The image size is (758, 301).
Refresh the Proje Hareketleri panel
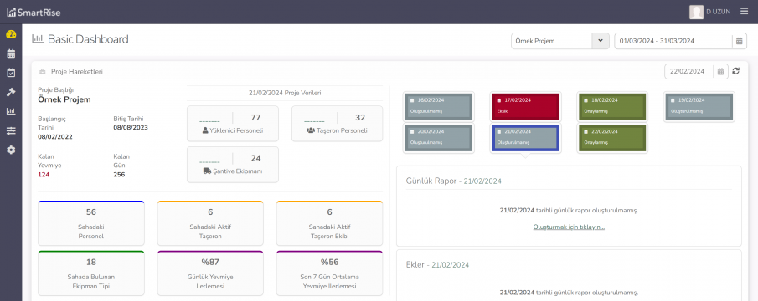coord(735,71)
